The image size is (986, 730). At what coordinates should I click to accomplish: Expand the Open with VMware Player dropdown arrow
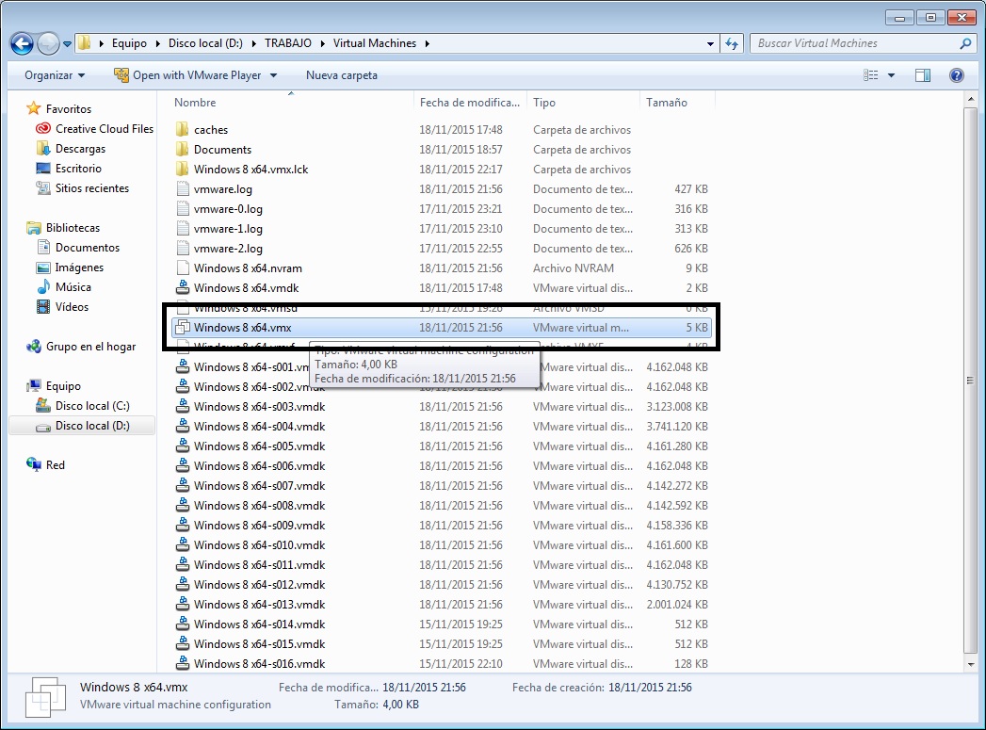coord(273,75)
